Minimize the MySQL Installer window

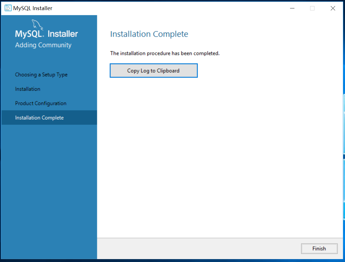pos(292,8)
